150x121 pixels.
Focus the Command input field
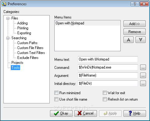[108, 67]
